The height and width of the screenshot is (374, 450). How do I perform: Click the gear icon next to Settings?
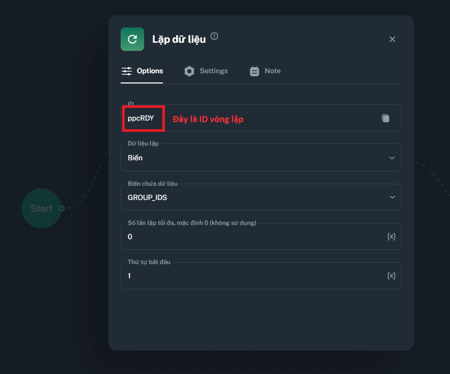coord(189,71)
